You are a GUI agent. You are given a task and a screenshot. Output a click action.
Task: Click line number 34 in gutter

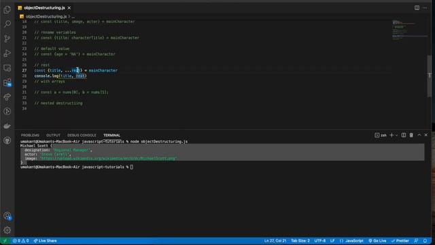coord(24,109)
